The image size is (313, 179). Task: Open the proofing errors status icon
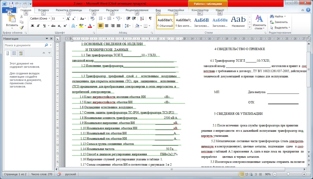pyautogui.click(x=59, y=174)
